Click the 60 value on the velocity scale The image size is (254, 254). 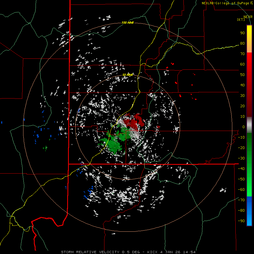(x=242, y=64)
